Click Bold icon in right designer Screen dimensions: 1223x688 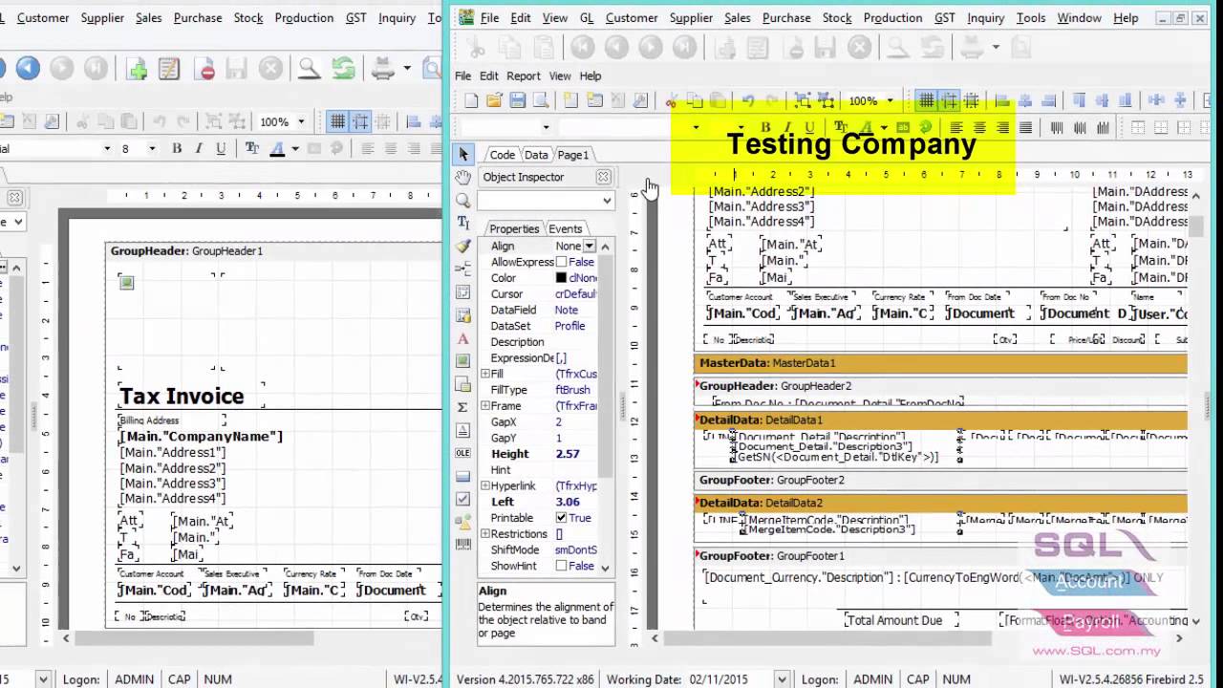[765, 127]
